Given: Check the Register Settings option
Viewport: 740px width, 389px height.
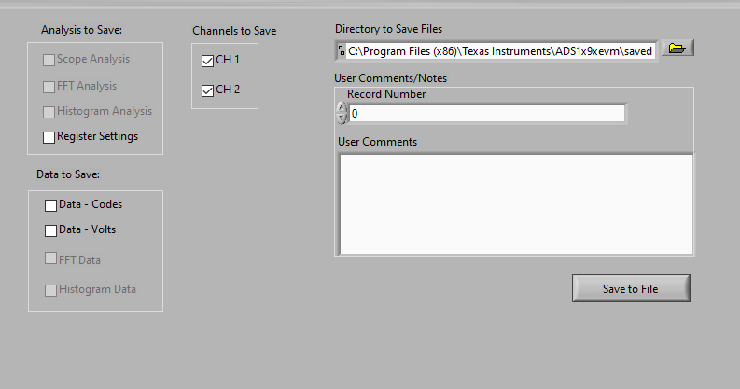Looking at the screenshot, I should pyautogui.click(x=49, y=137).
